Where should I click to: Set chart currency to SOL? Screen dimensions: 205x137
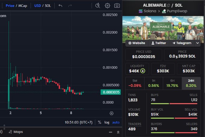(x=48, y=6)
